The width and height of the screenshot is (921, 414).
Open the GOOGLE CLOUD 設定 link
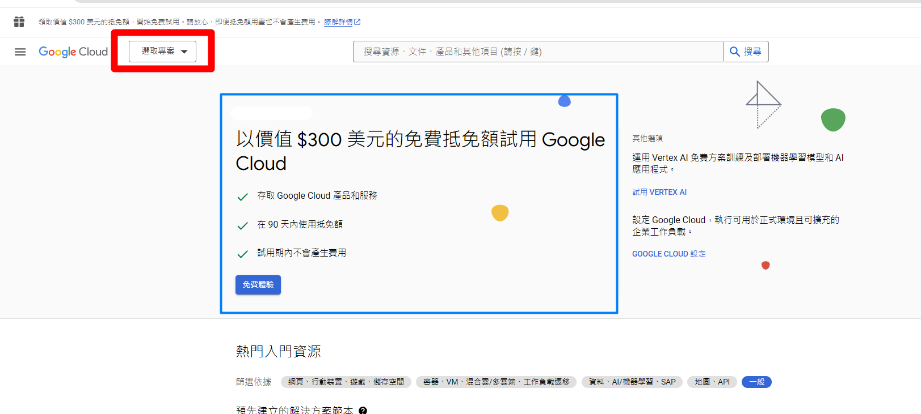(x=669, y=254)
